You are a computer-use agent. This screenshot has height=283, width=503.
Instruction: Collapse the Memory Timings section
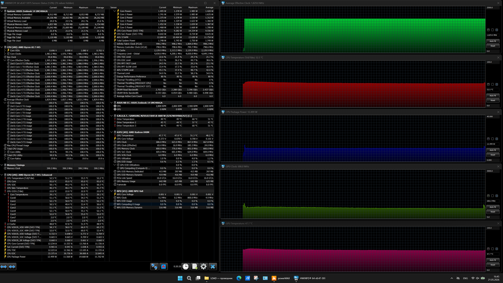(1, 165)
